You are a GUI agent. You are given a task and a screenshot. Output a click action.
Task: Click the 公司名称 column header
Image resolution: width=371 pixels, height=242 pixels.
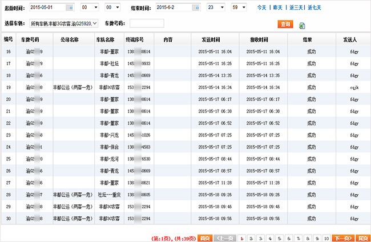[69, 39]
